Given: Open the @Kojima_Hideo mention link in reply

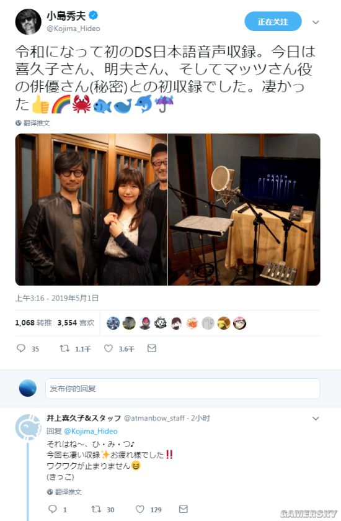Looking at the screenshot, I should click(91, 431).
